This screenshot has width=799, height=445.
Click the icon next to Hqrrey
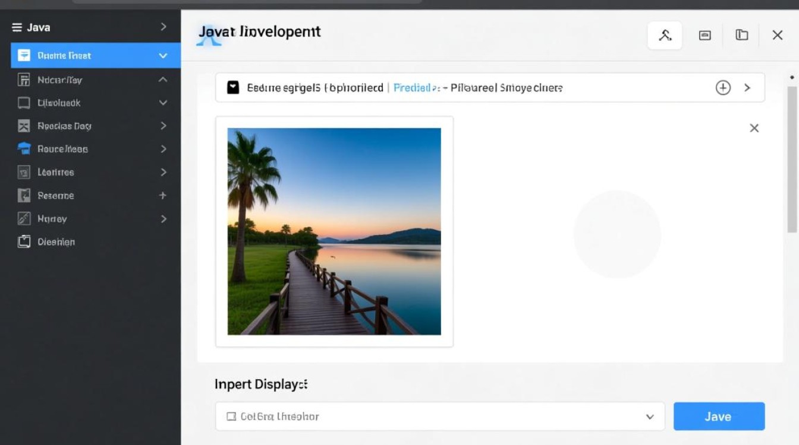tap(24, 219)
